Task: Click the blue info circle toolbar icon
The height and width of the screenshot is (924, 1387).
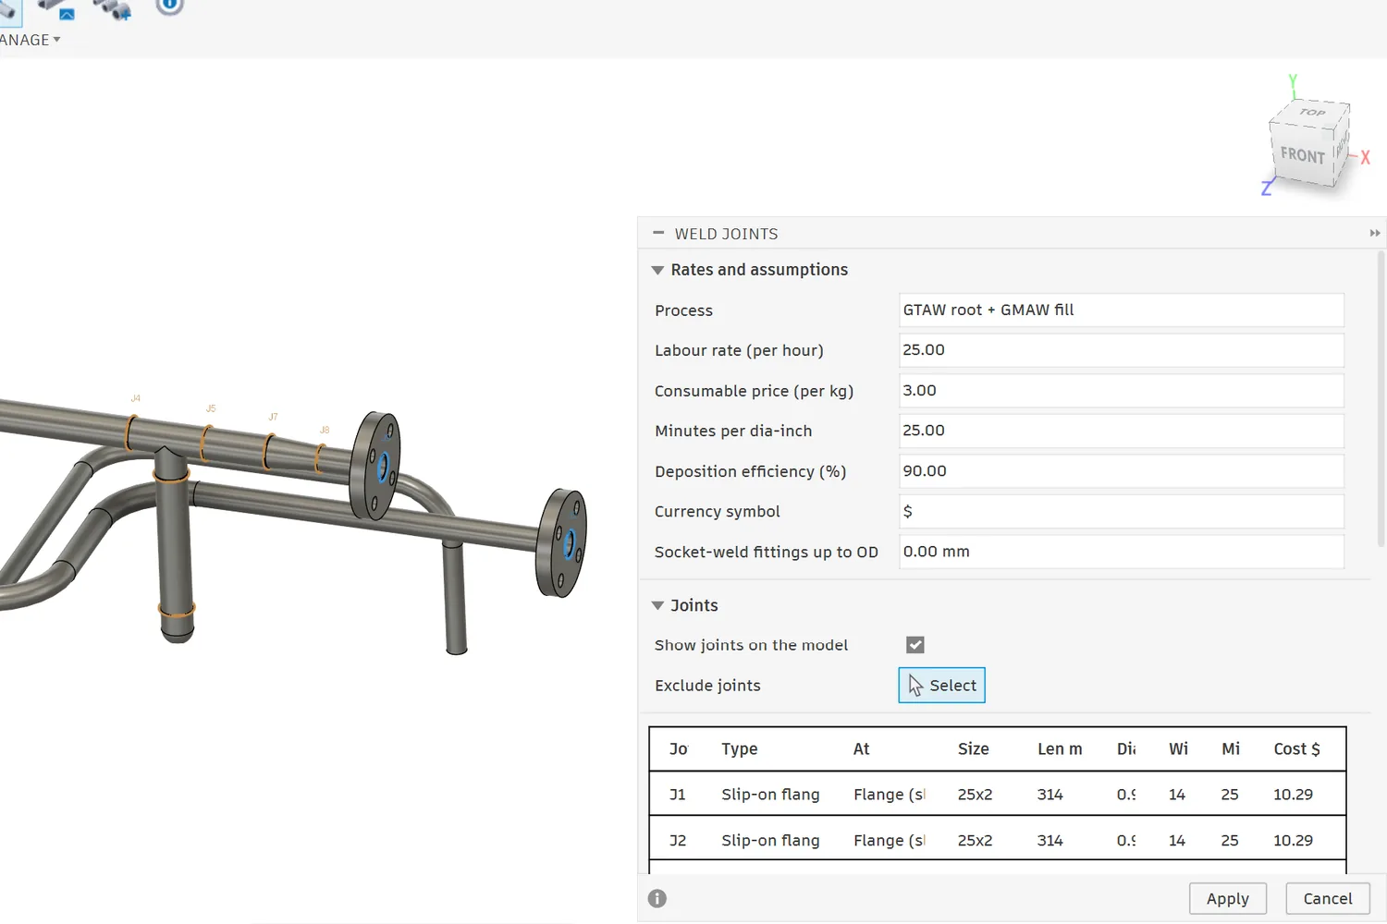Action: pos(169,6)
